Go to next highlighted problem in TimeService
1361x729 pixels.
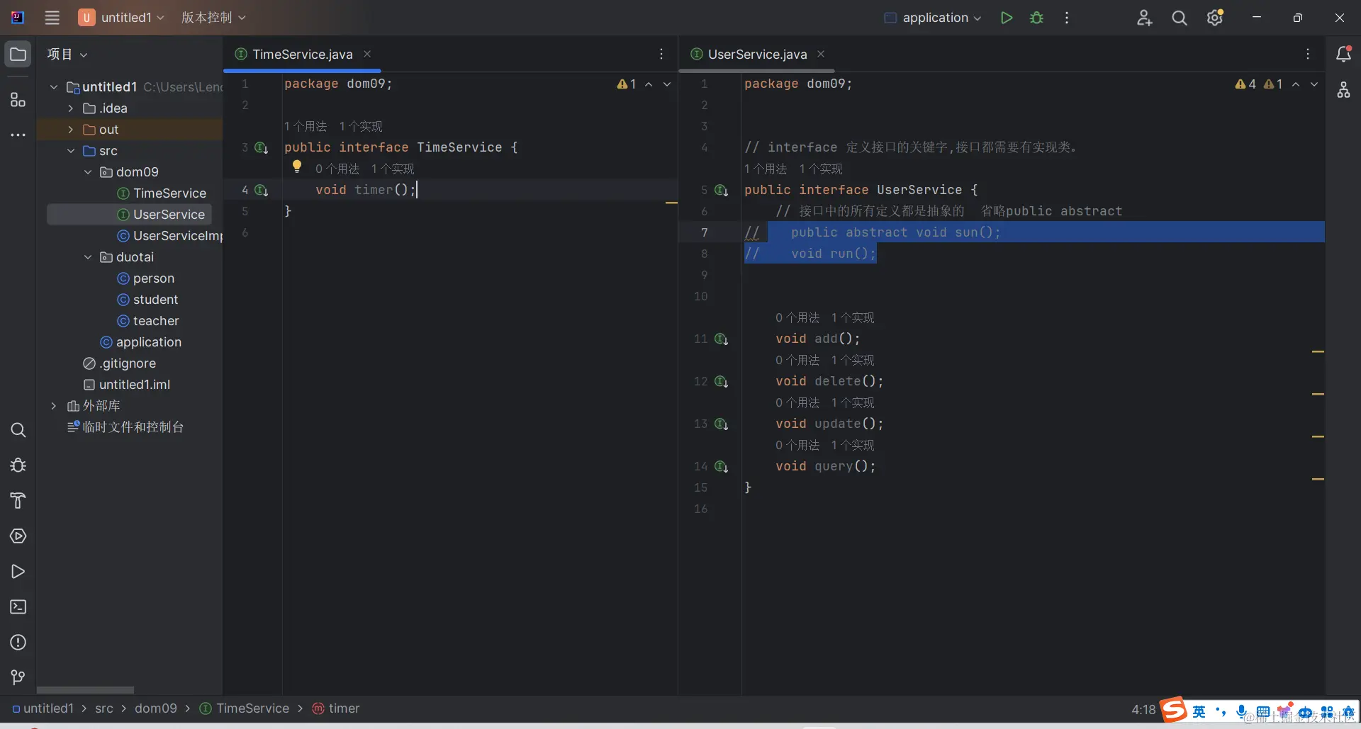point(667,84)
